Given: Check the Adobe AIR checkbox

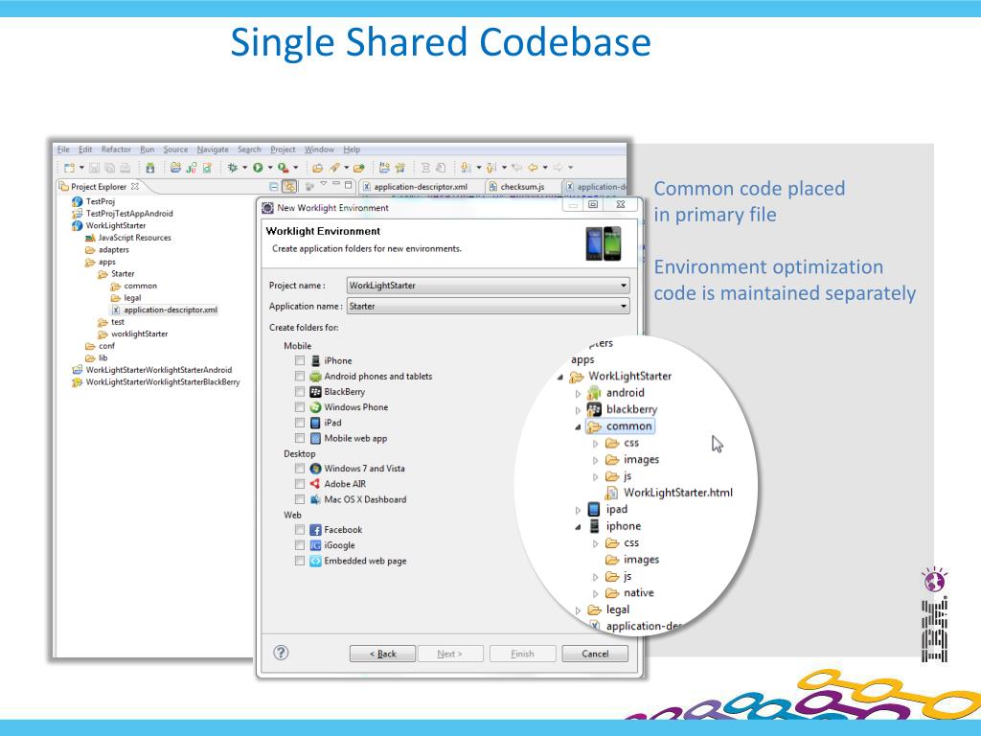Looking at the screenshot, I should click(300, 484).
